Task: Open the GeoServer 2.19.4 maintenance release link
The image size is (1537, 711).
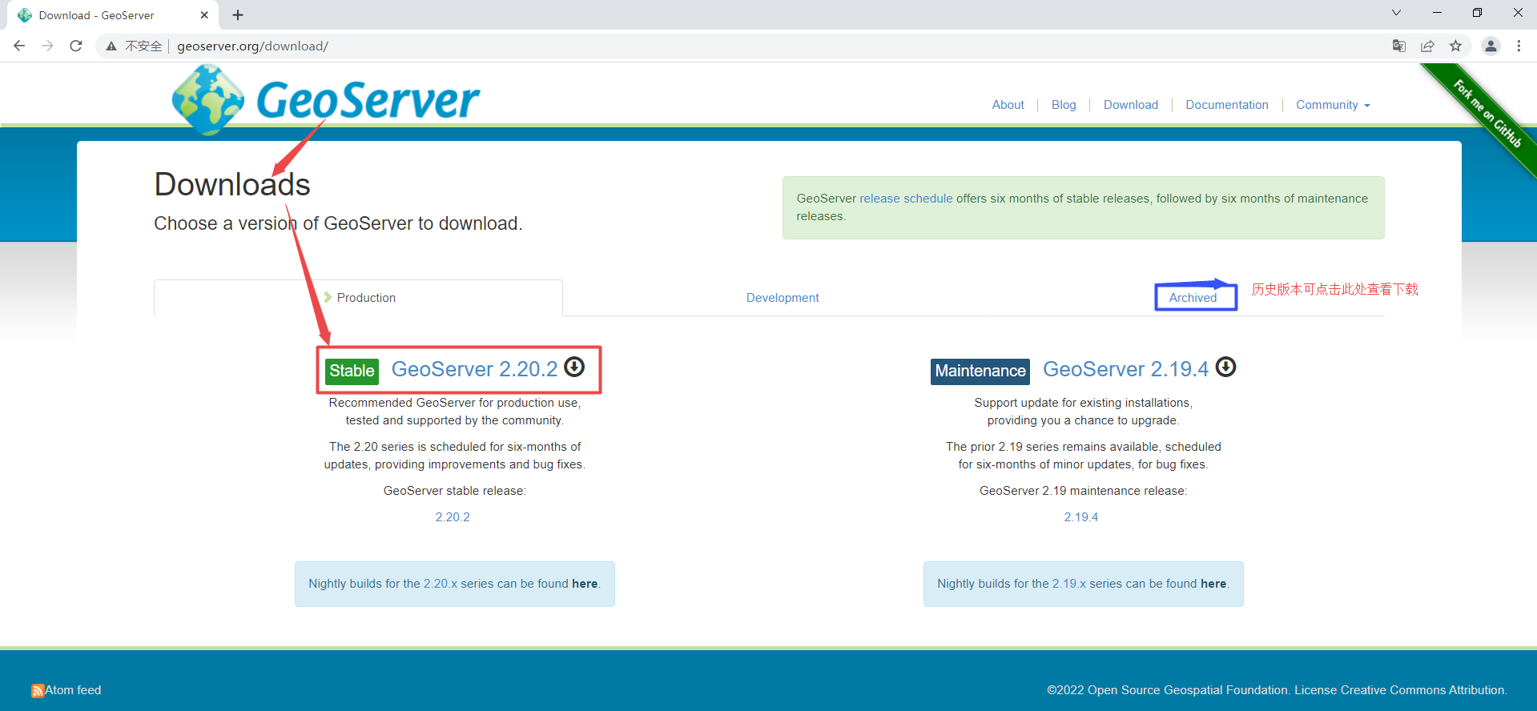Action: (1125, 369)
